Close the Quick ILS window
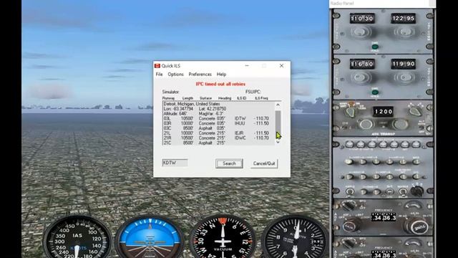Viewport: 458px width, 258px height. [x=281, y=66]
